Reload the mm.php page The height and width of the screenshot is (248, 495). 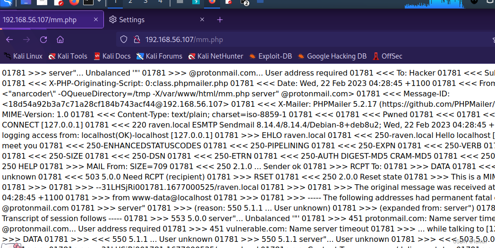(x=43, y=40)
